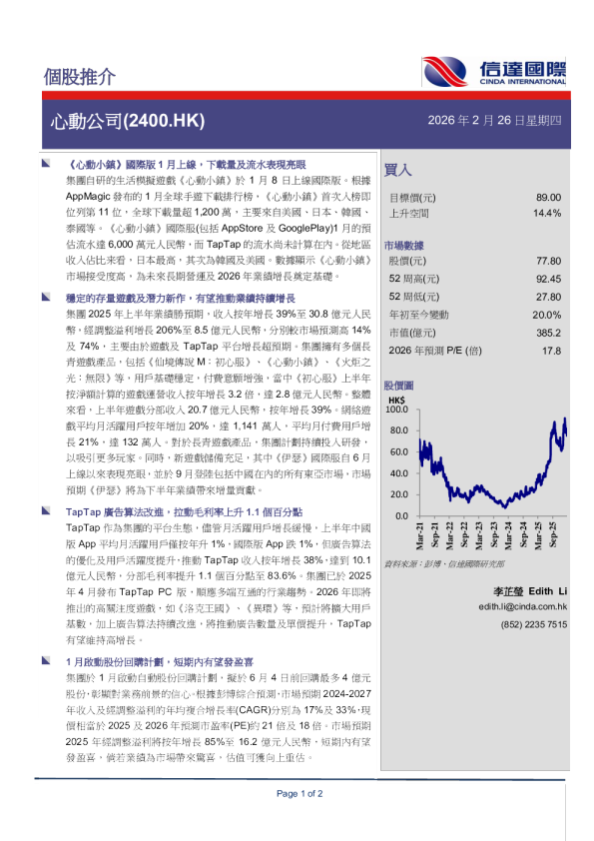Click the 60.0 y-axis label
This screenshot has width=594, height=841.
click(399, 452)
